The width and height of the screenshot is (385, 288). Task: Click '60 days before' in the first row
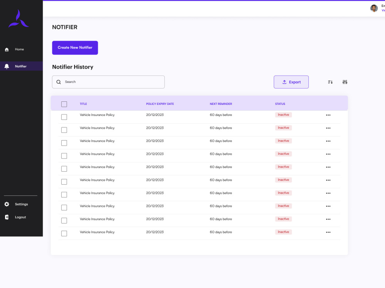point(221,115)
